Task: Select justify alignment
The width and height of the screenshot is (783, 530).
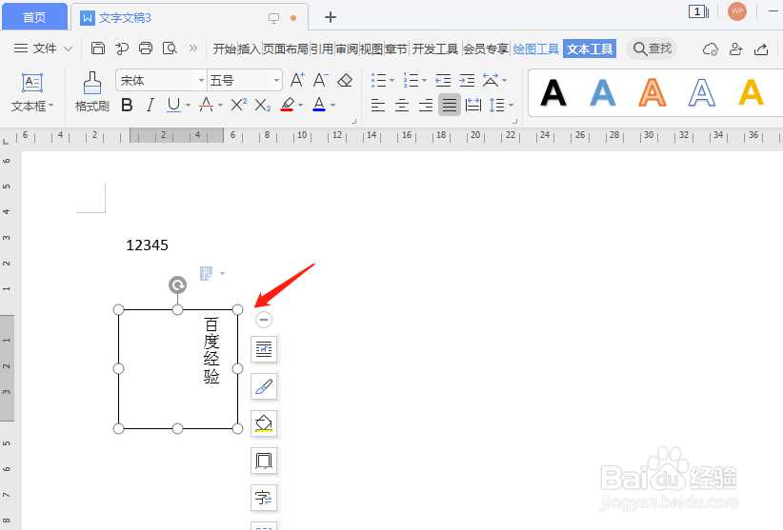Action: point(450,106)
